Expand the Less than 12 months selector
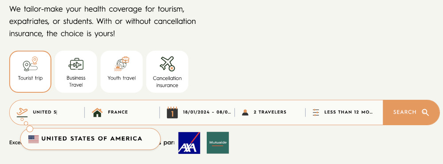 [x=344, y=112]
